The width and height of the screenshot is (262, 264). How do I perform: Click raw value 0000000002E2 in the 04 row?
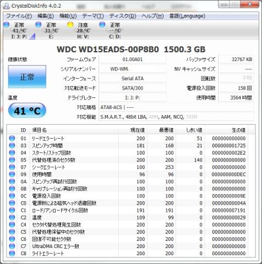(229, 153)
